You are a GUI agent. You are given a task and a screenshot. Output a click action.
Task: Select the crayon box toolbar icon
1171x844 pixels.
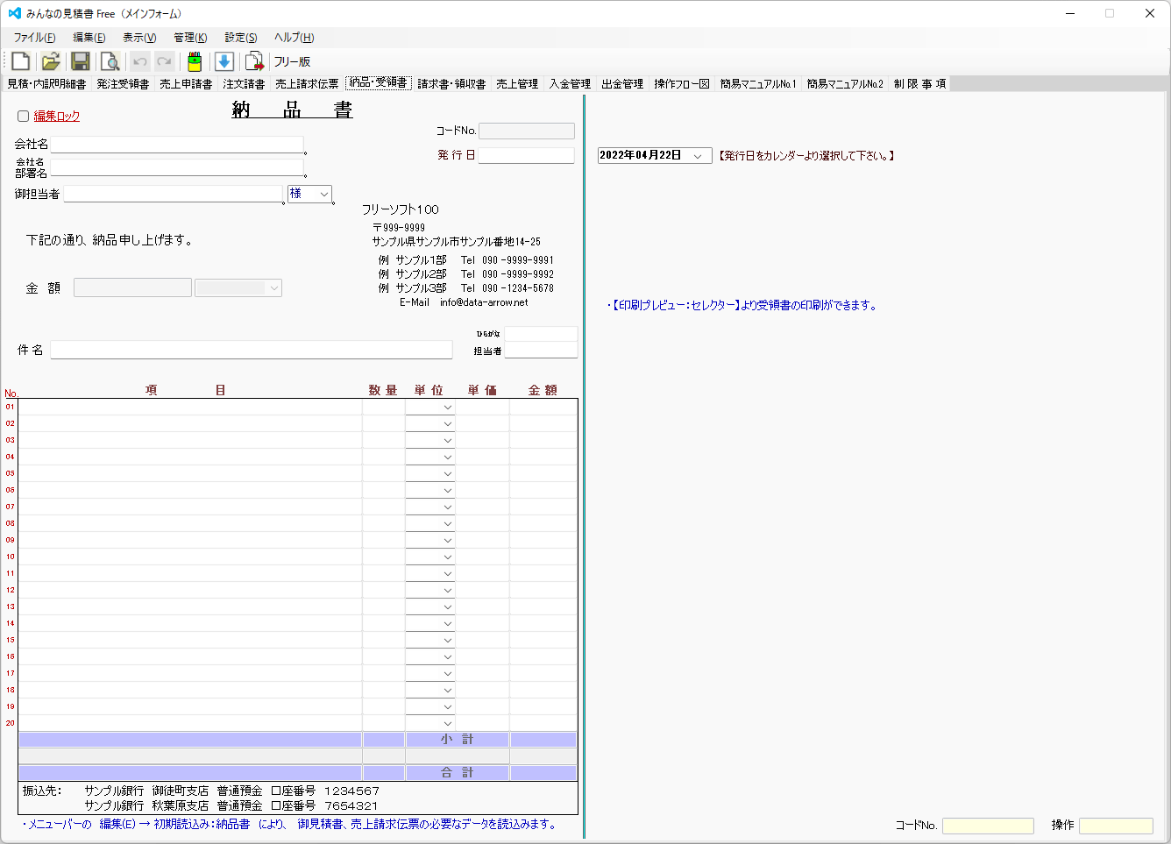(194, 60)
